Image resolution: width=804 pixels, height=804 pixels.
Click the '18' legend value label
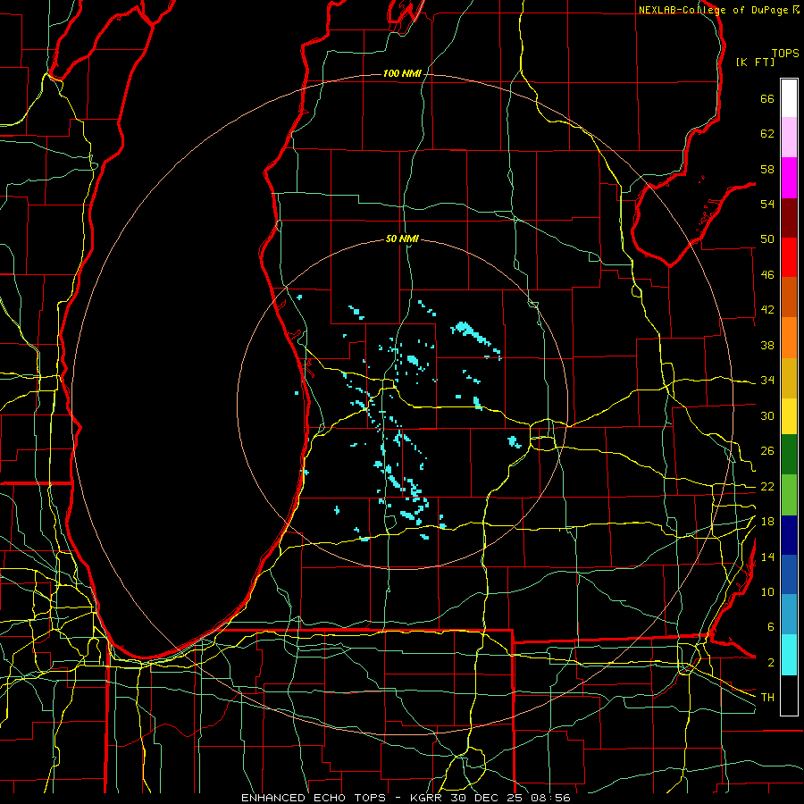tap(767, 522)
